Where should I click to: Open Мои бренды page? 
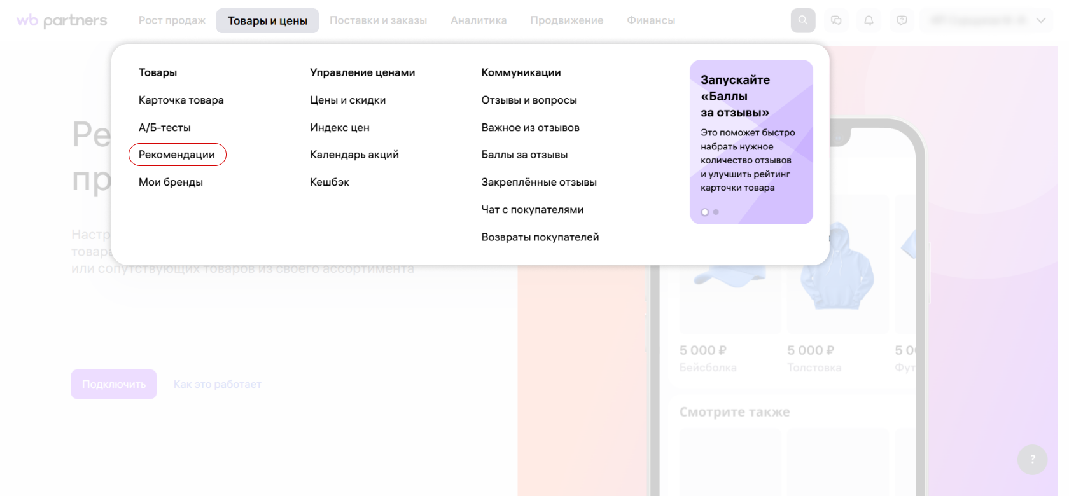(171, 182)
